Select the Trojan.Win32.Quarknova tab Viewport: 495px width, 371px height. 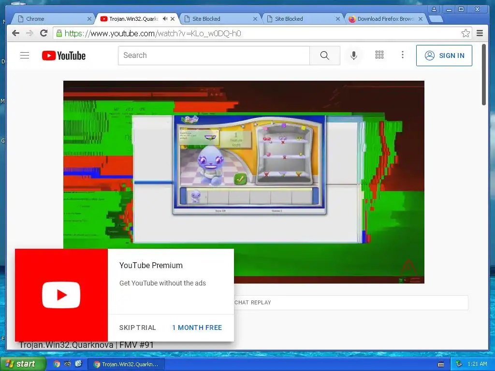(133, 19)
